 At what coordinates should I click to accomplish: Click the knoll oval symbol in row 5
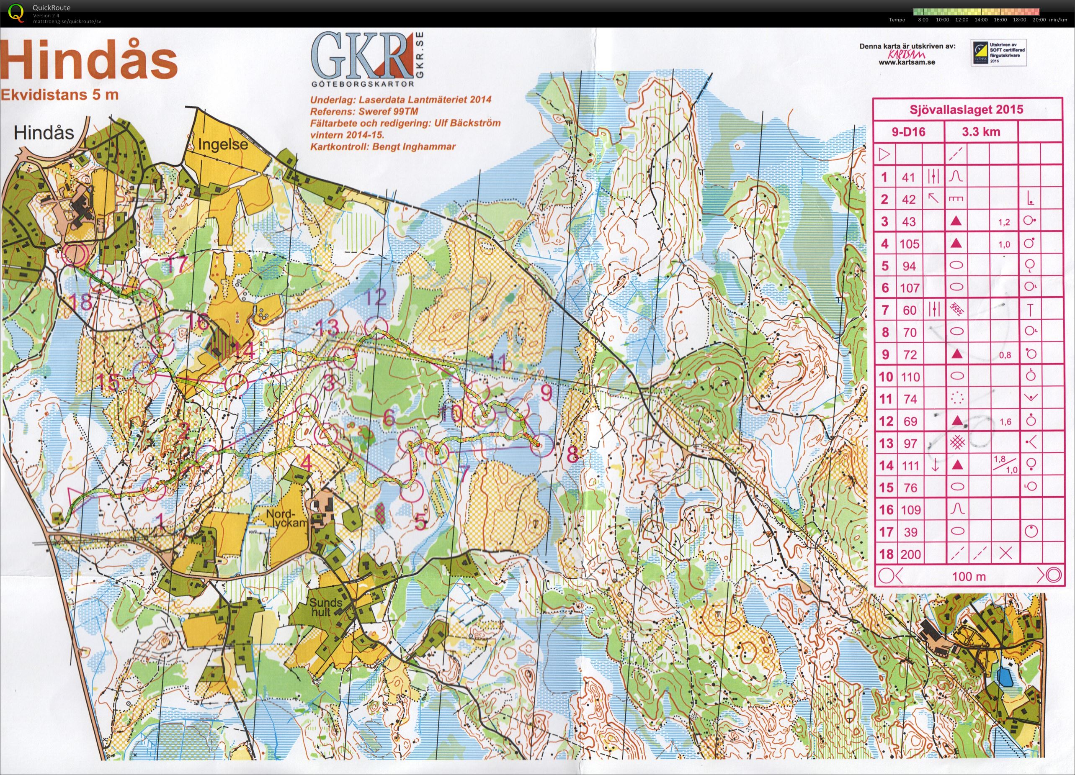(956, 265)
